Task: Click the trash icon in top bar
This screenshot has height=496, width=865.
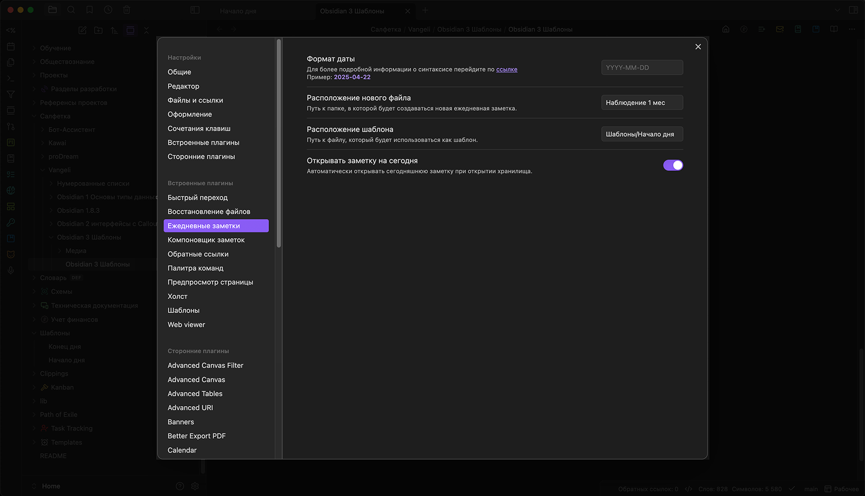Action: (126, 10)
